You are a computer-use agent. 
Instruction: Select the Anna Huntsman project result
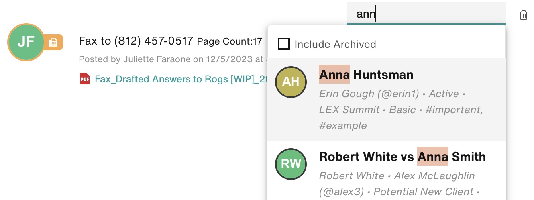click(x=386, y=100)
